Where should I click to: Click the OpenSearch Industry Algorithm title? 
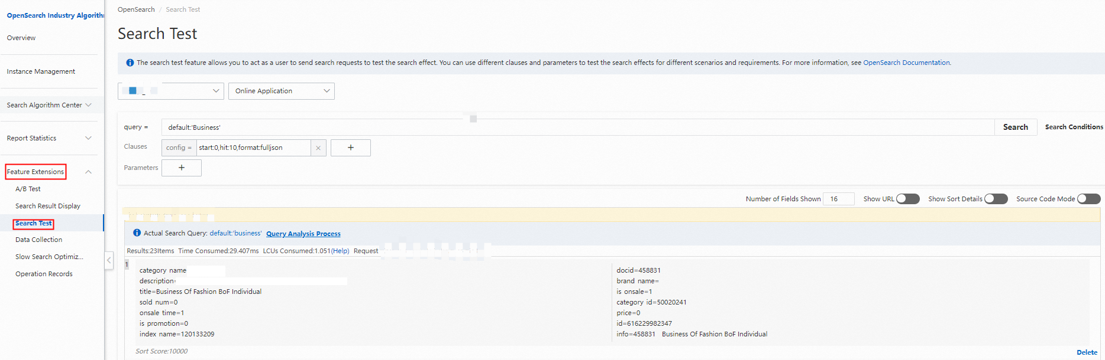click(55, 15)
